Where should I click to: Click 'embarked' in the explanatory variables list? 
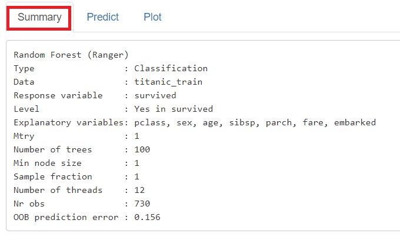(355, 122)
